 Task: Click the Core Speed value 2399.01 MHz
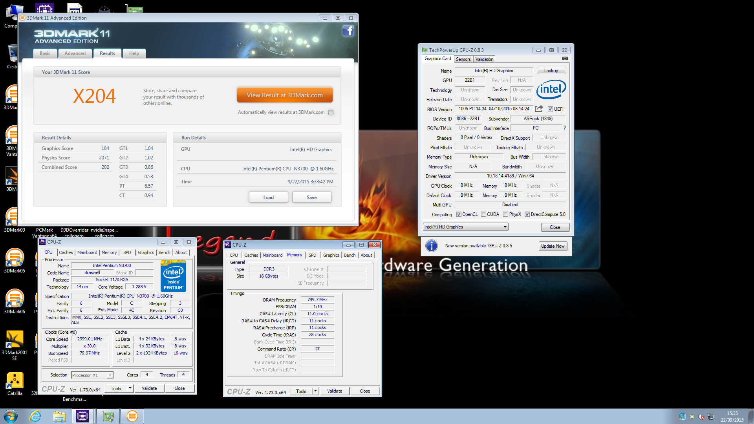(x=90, y=339)
